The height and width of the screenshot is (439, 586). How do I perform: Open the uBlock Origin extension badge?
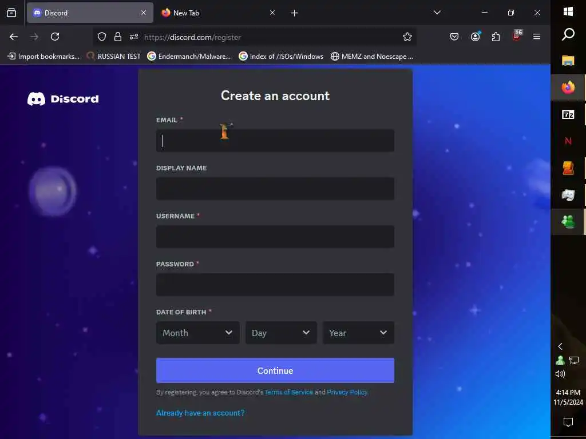coord(517,36)
